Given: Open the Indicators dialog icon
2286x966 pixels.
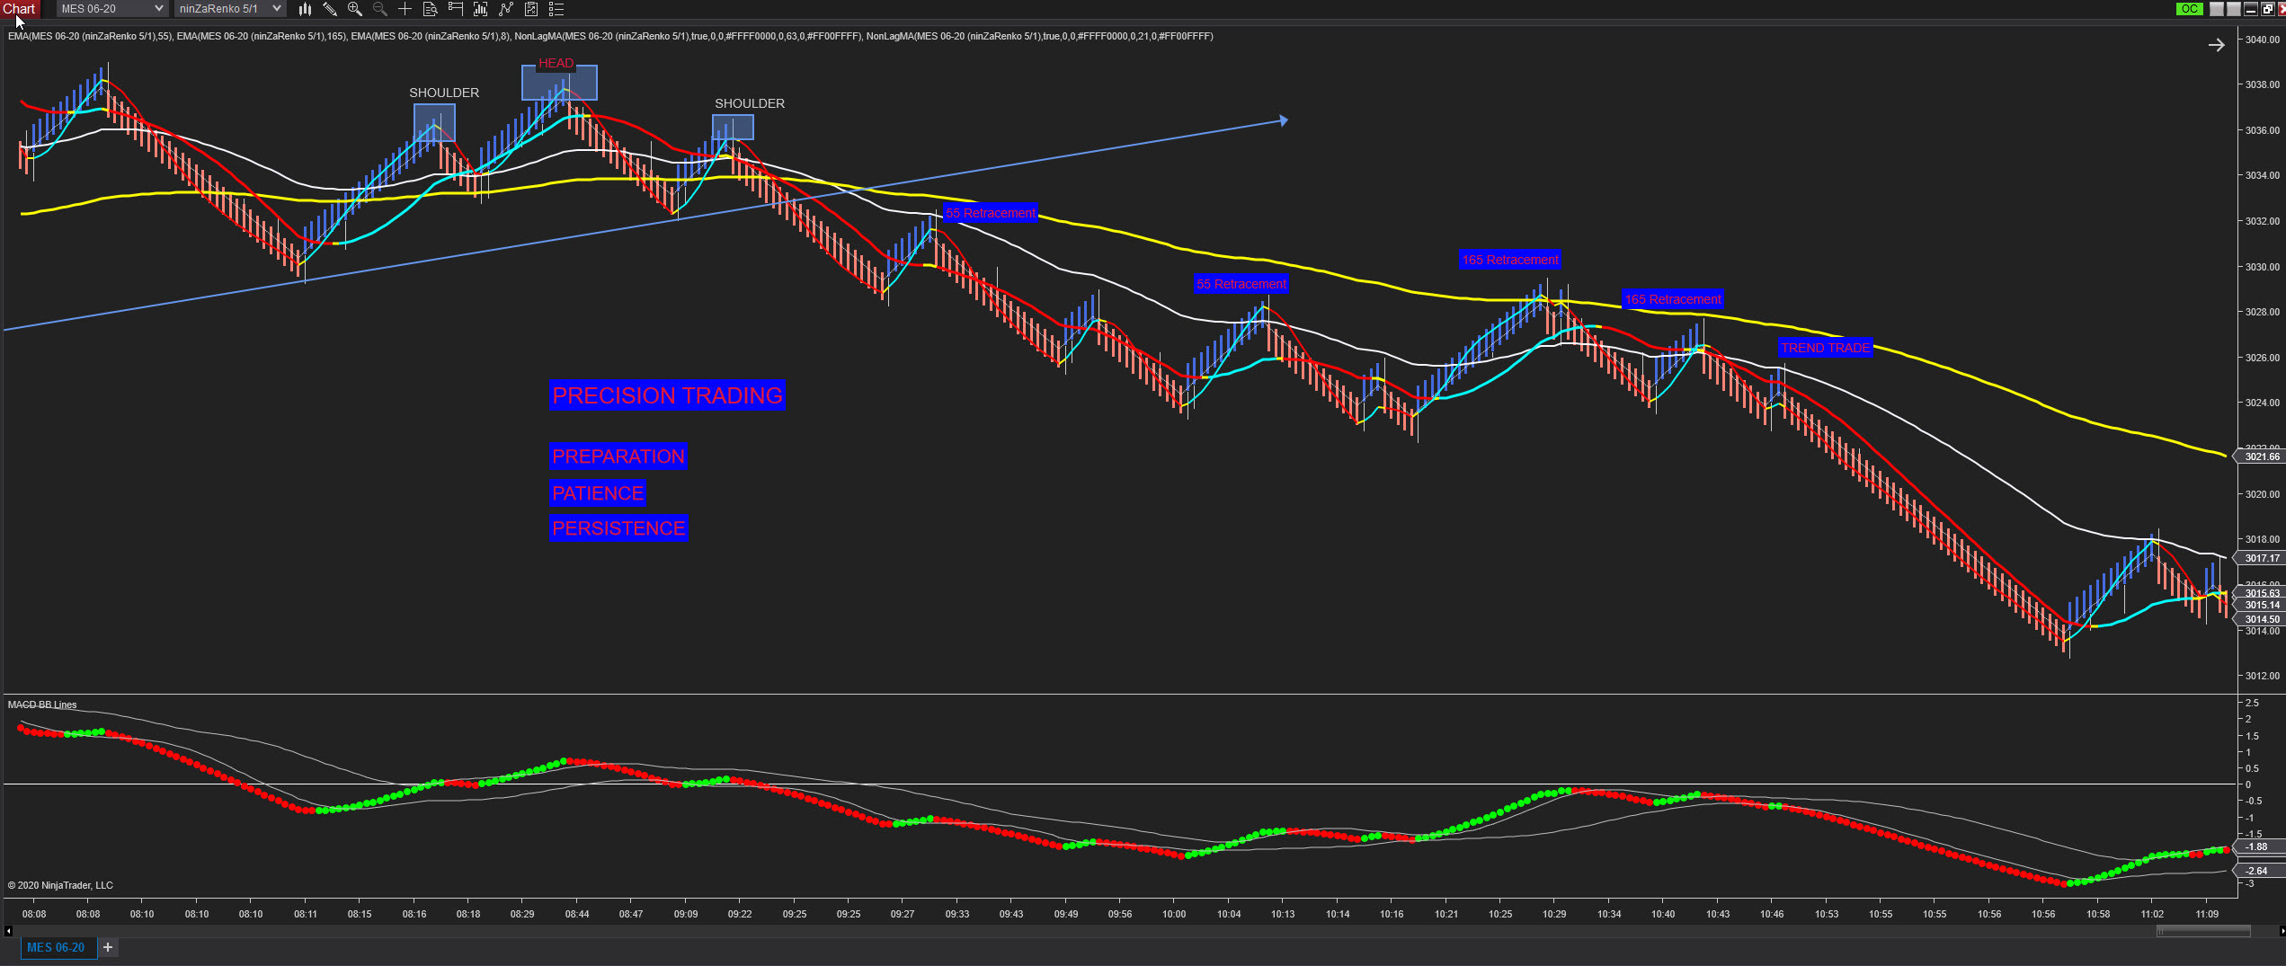Looking at the screenshot, I should (x=481, y=9).
